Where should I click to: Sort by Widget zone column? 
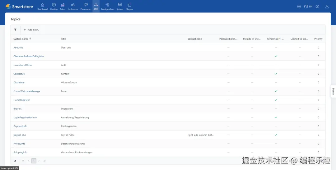pos(195,39)
